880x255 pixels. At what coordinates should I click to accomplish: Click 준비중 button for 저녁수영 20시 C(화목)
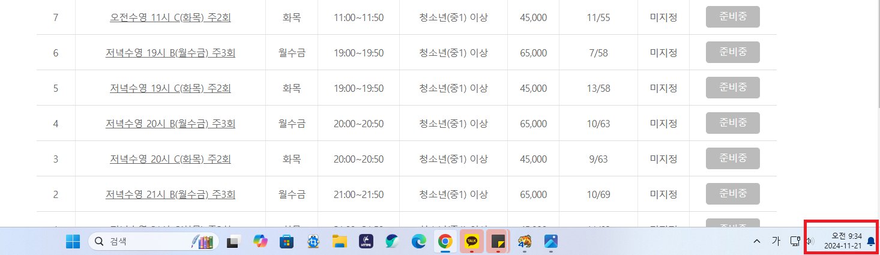[x=733, y=158]
